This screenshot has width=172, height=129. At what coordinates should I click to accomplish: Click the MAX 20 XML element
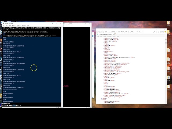[x=109, y=87]
